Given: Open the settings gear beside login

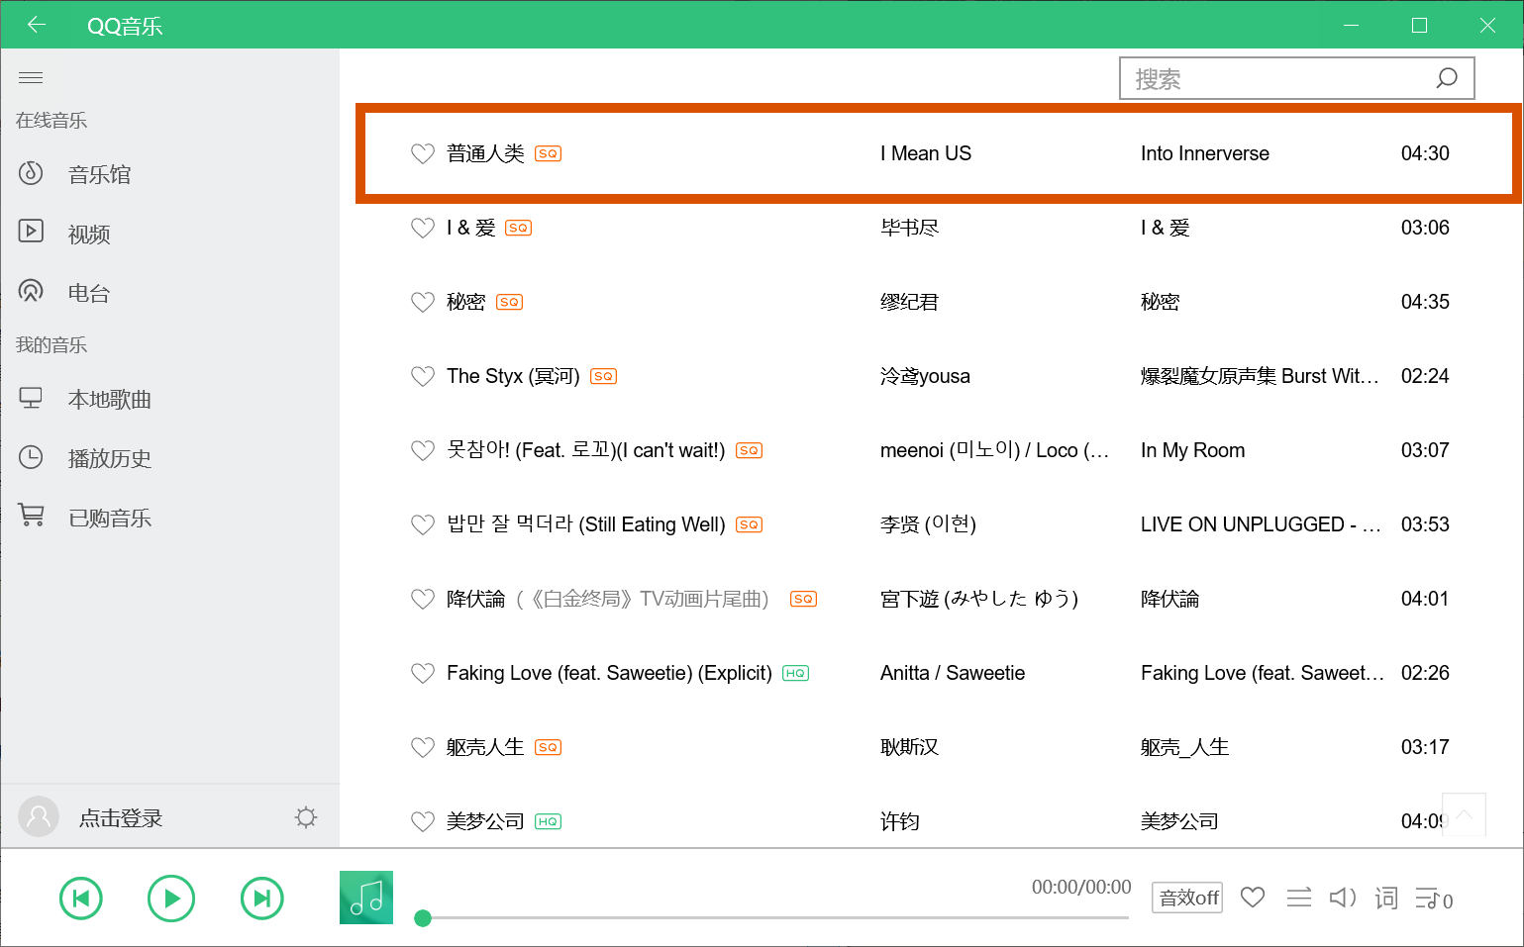Looking at the screenshot, I should (306, 817).
